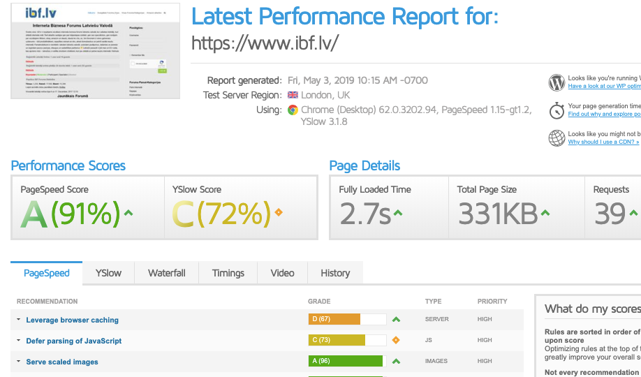Click the globe CDN icon
641x377 pixels.
[x=557, y=138]
